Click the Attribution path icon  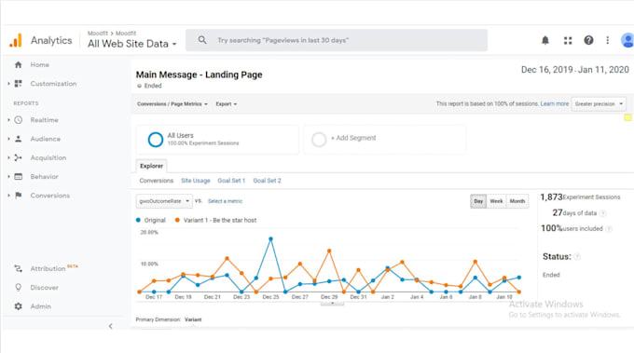pyautogui.click(x=19, y=268)
